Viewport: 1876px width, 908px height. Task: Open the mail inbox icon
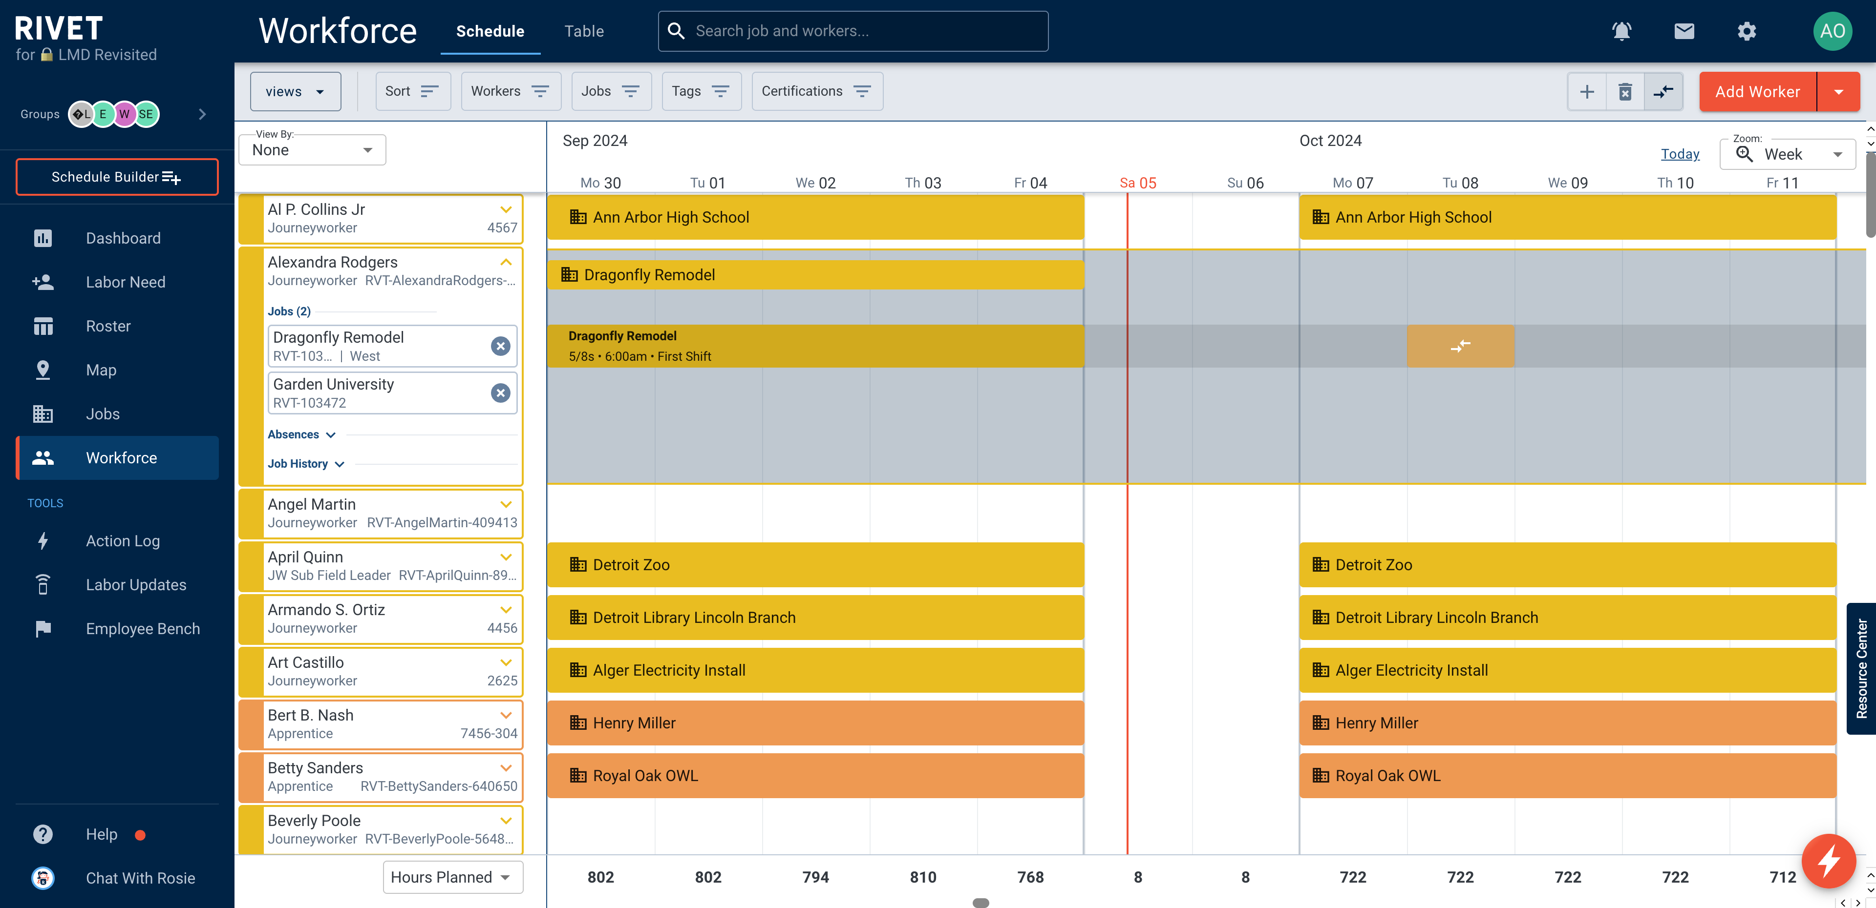click(x=1684, y=31)
